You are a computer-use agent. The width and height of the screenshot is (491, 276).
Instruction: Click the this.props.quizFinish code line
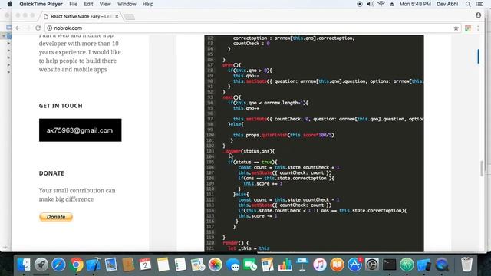tap(284, 135)
